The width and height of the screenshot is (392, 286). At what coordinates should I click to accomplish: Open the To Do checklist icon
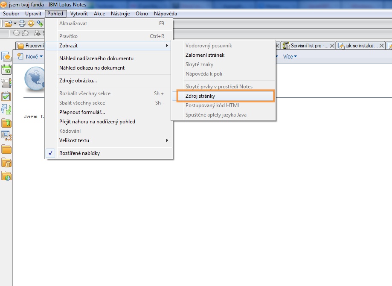[6, 96]
